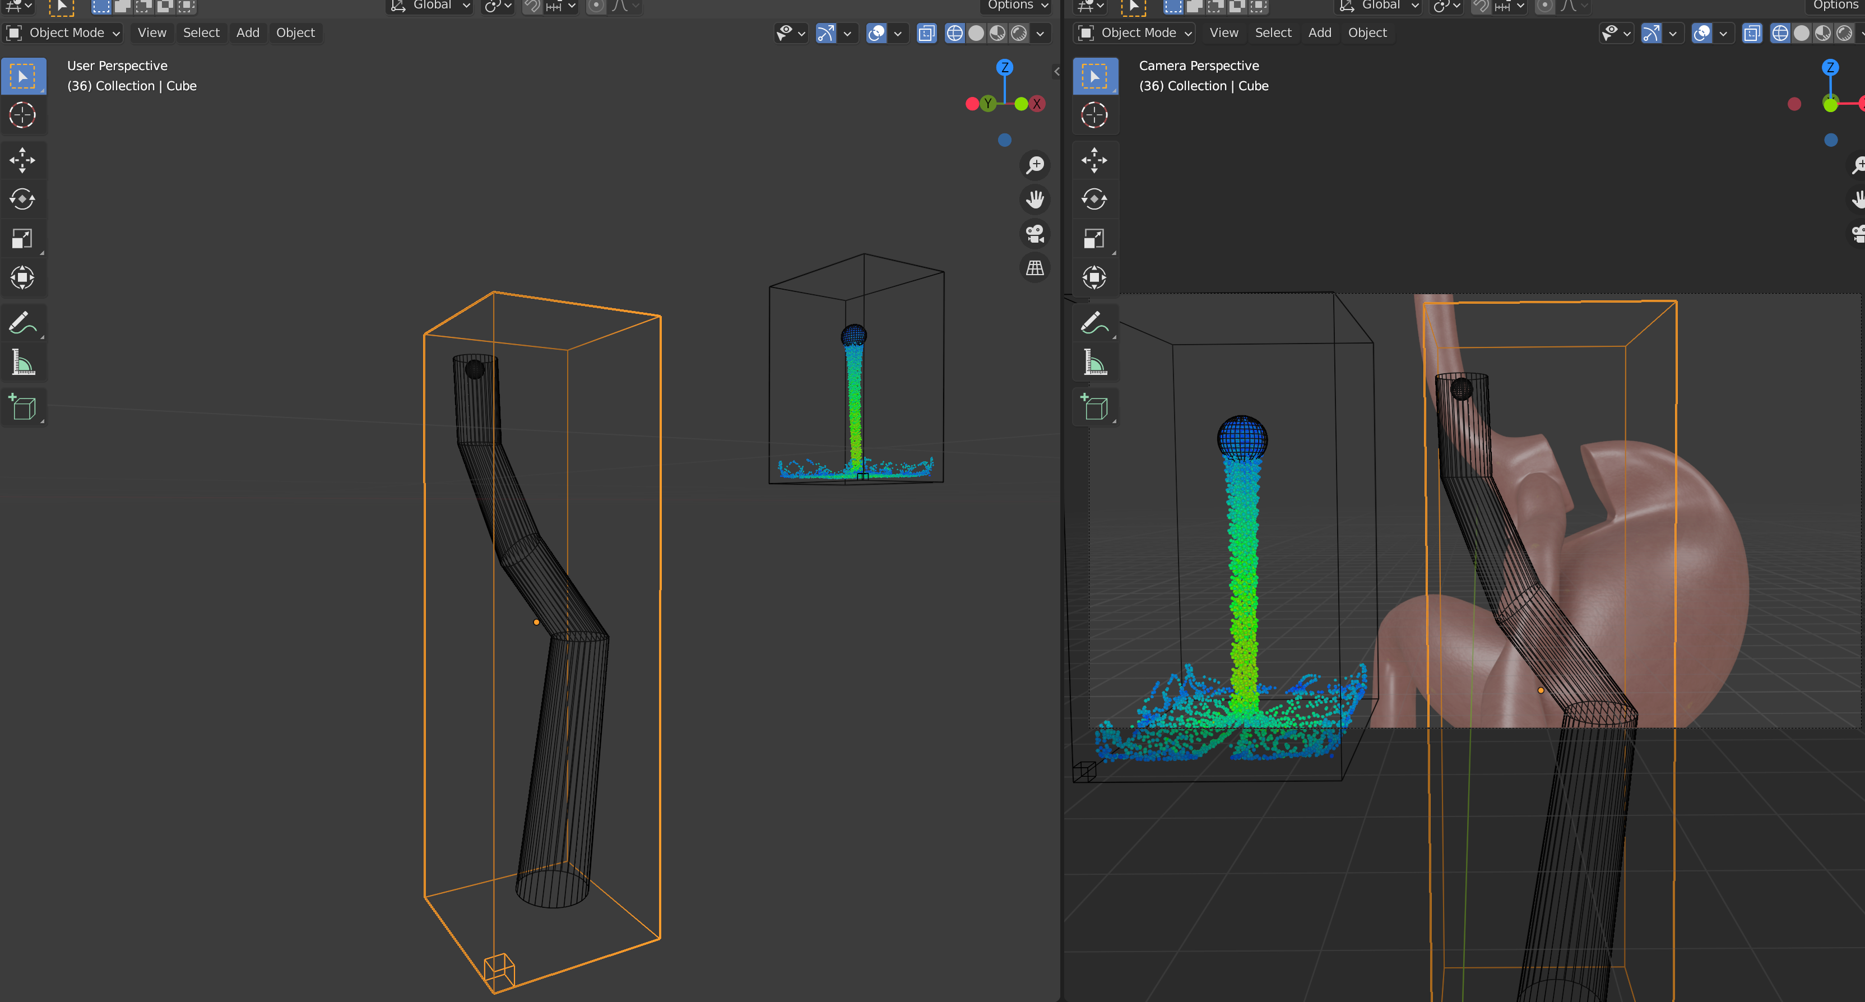This screenshot has width=1865, height=1002.
Task: Open the Options dropdown in left viewport
Action: (1017, 6)
